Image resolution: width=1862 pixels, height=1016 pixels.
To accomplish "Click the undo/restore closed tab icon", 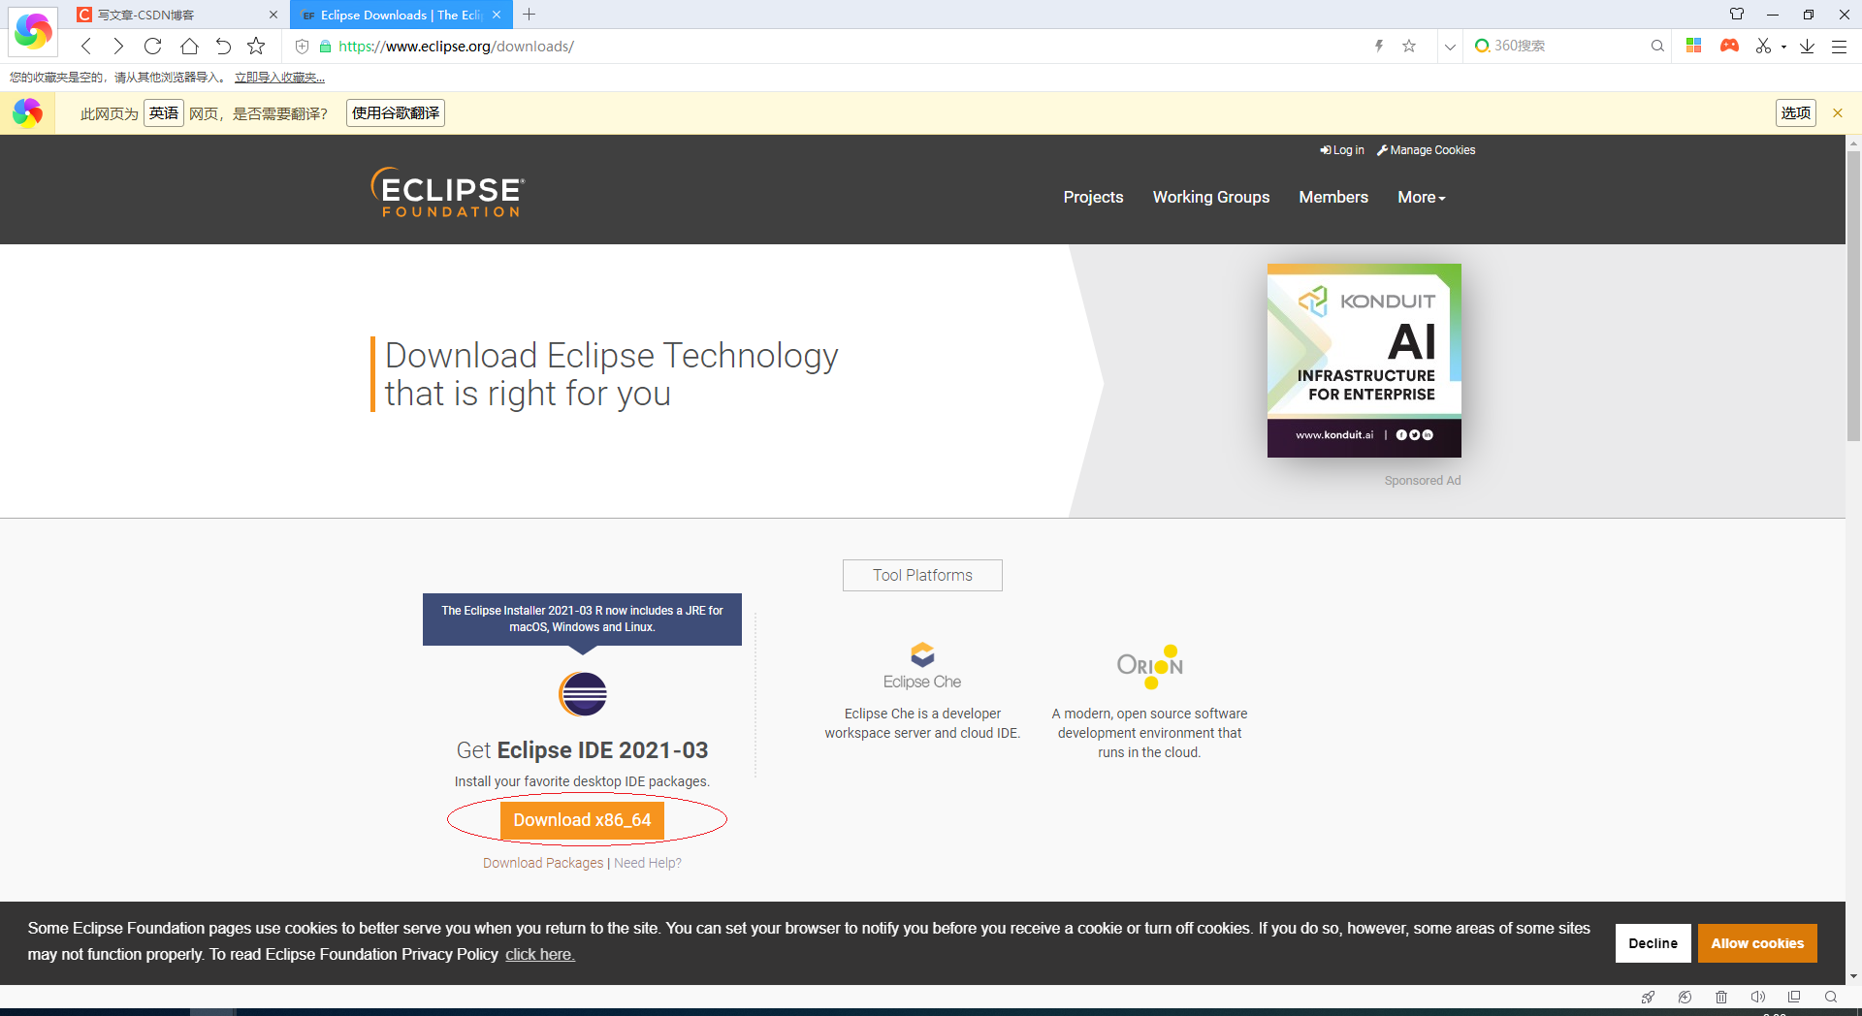I will coord(223,46).
